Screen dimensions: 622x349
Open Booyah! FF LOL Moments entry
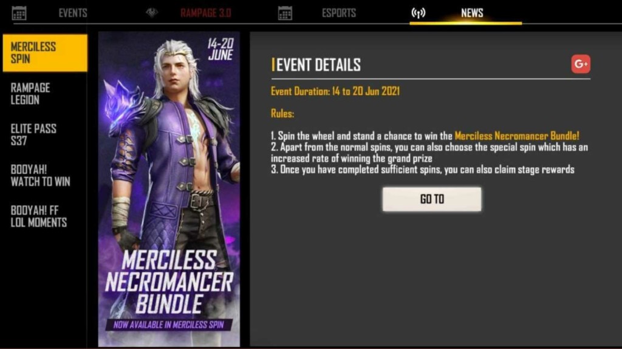(38, 216)
